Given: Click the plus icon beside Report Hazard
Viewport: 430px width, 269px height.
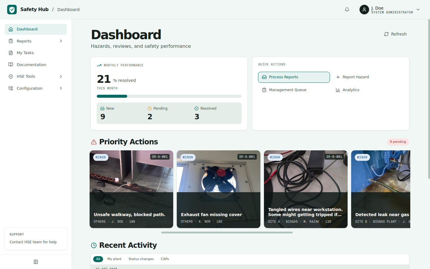Looking at the screenshot, I should coord(338,77).
